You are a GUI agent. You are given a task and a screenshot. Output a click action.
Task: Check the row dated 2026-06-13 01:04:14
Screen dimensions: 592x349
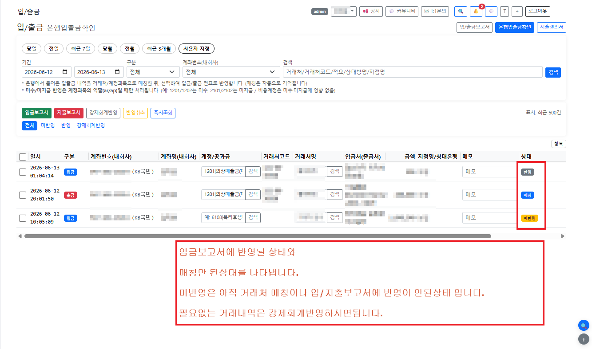23,172
